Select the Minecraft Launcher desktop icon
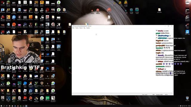The width and height of the screenshot is (191, 107). [8, 3]
